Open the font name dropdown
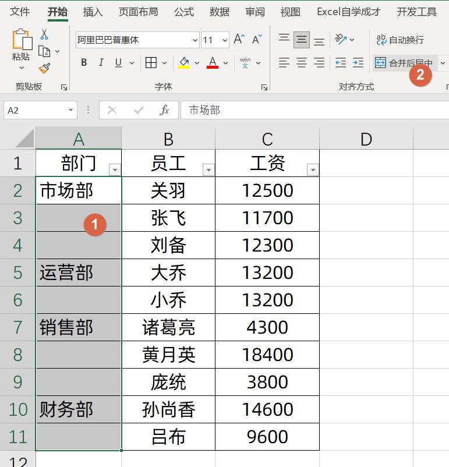 tap(195, 40)
